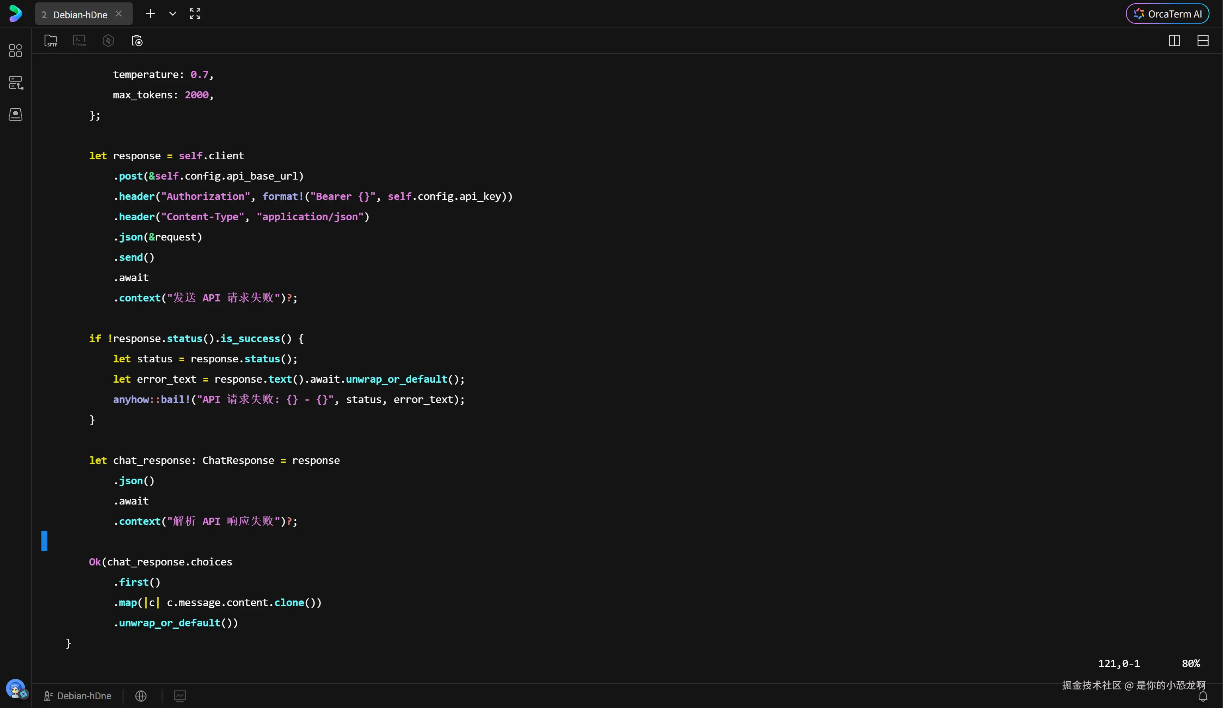1223x708 pixels.
Task: Click the Tmux session icon
Action: [80, 41]
